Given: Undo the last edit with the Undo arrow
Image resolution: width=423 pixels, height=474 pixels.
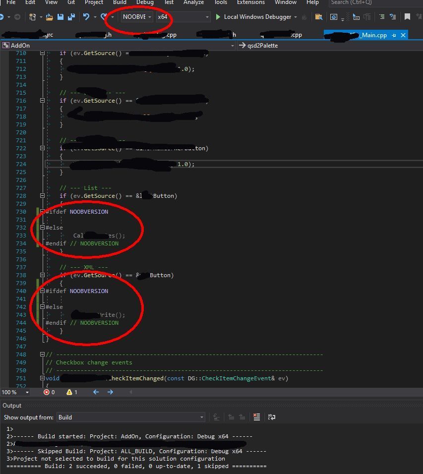Looking at the screenshot, I should click(86, 17).
